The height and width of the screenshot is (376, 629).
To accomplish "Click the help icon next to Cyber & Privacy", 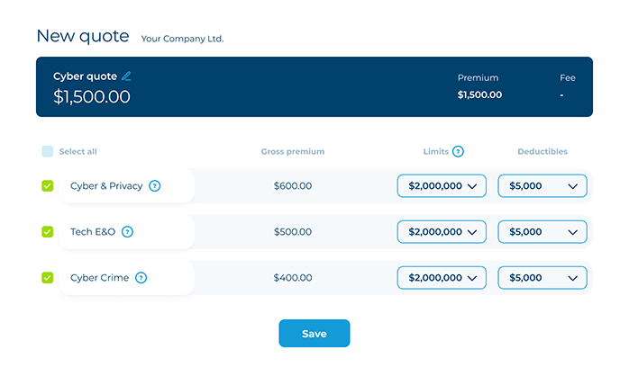I will [x=154, y=186].
